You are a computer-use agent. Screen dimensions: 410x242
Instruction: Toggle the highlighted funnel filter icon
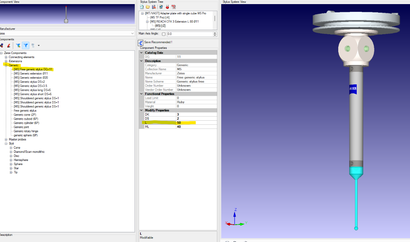pyautogui.click(x=26, y=45)
